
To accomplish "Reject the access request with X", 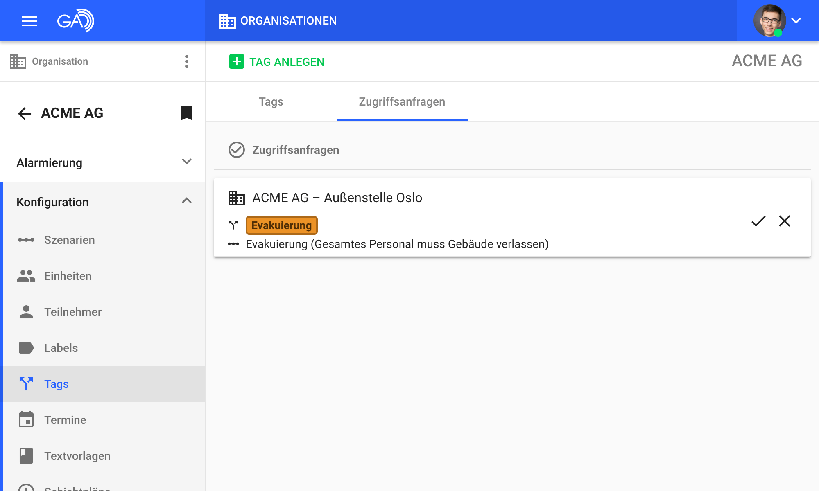I will coord(785,221).
